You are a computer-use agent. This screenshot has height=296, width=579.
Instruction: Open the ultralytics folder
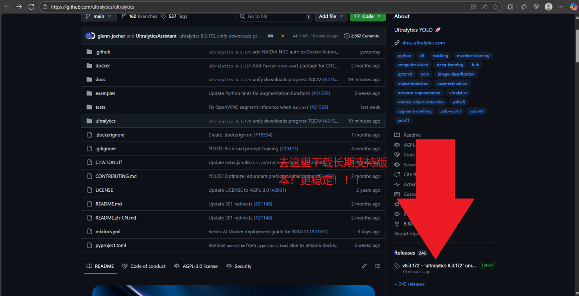106,121
